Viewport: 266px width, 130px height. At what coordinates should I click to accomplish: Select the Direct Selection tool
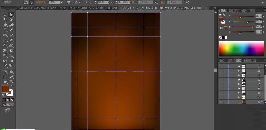point(11,14)
